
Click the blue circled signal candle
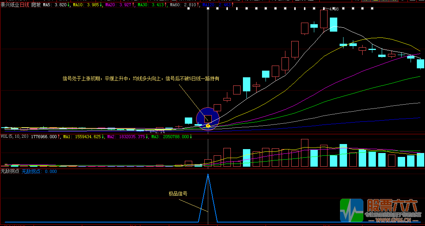[x=208, y=118]
